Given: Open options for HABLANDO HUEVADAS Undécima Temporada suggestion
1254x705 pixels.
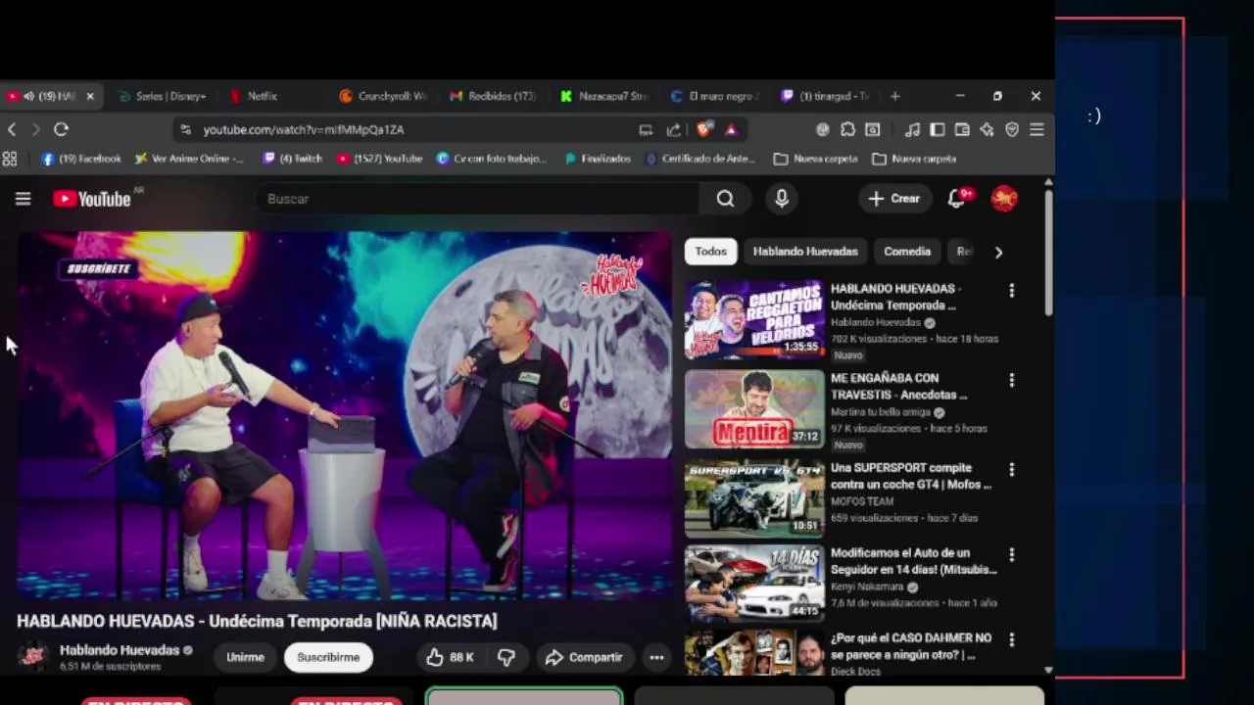Looking at the screenshot, I should coord(1012,291).
